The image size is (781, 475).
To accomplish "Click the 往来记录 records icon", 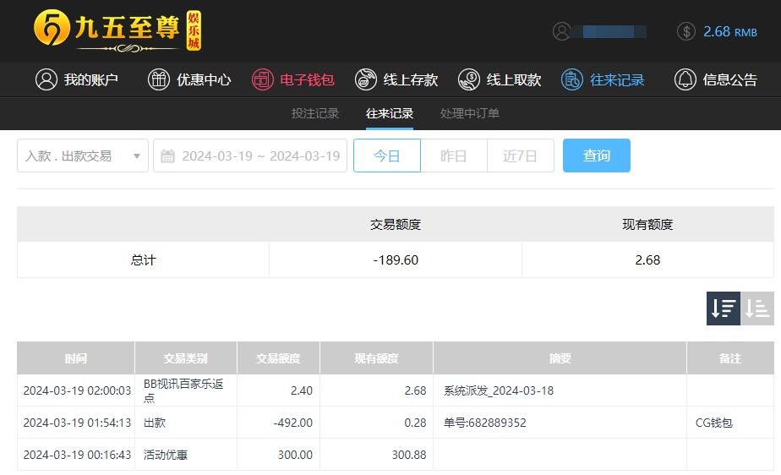I will pos(571,79).
